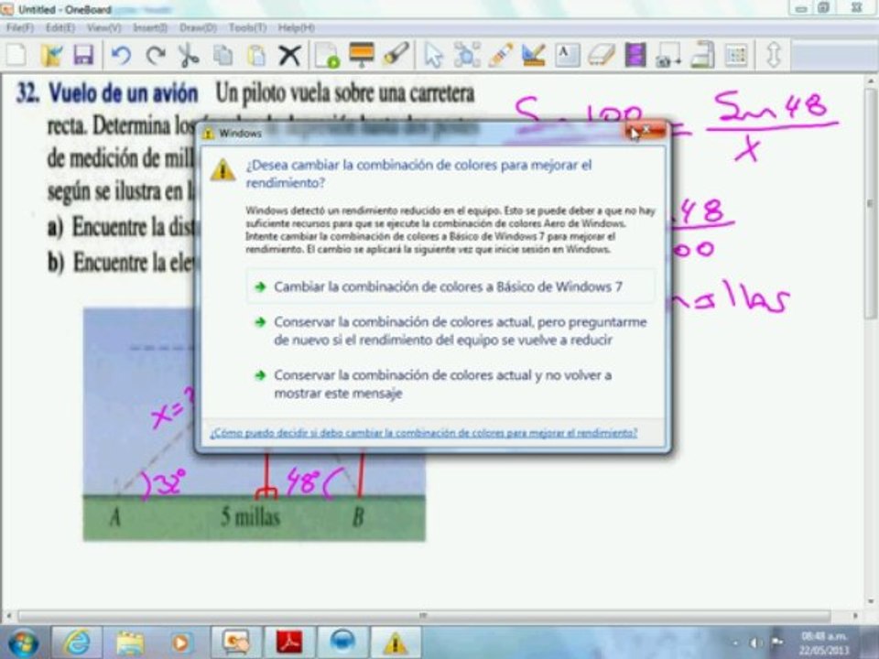The image size is (879, 659).
Task: Switch to the OneBoard taskbar button
Action: click(236, 643)
